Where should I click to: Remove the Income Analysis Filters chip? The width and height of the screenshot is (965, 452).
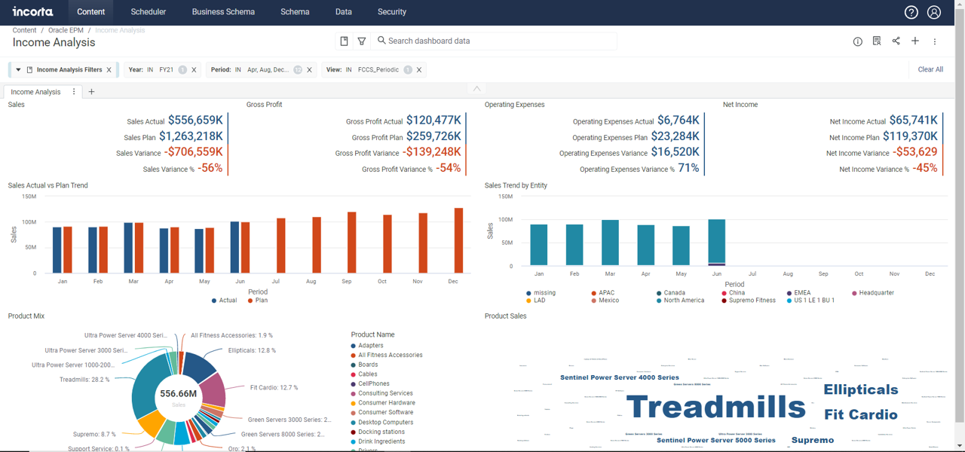click(x=109, y=70)
